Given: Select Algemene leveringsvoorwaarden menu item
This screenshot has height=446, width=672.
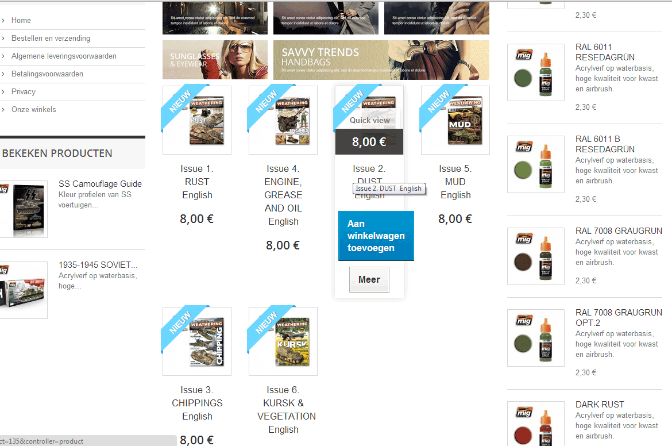Looking at the screenshot, I should [64, 56].
